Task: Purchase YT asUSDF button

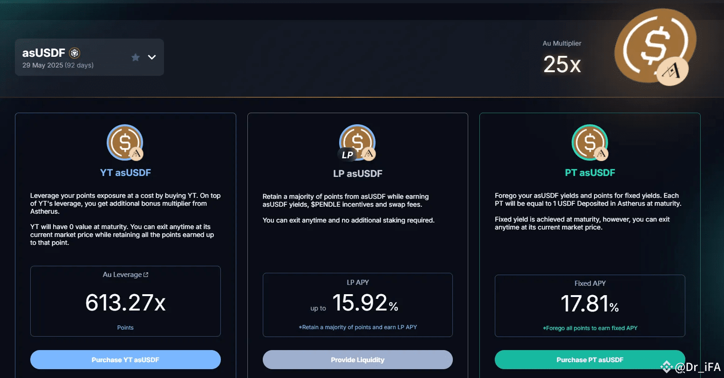Action: pyautogui.click(x=125, y=360)
